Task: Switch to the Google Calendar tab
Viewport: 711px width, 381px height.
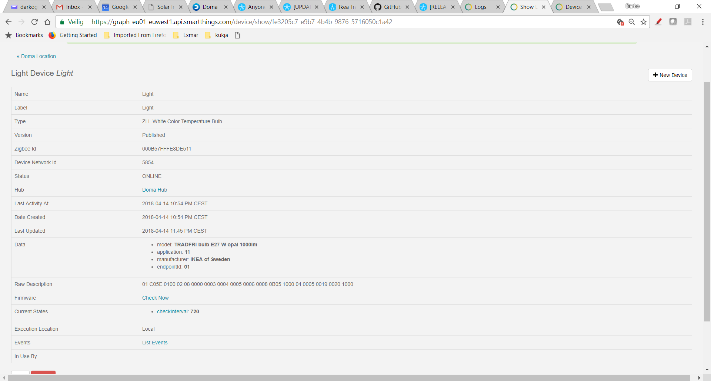Action: [x=120, y=7]
